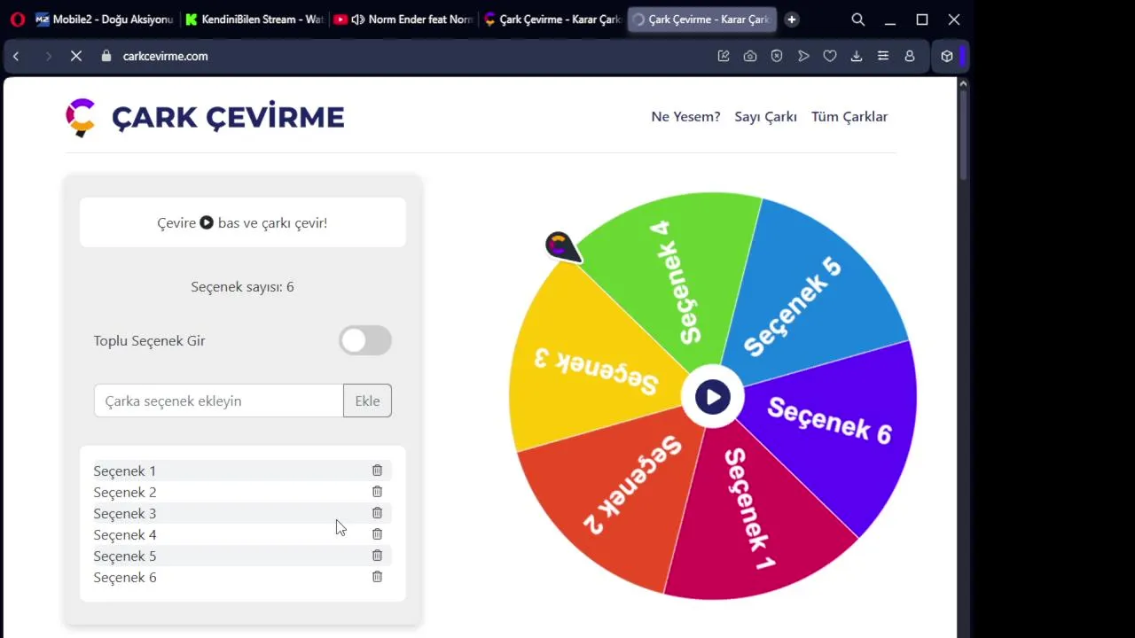Open the profile account icon
The width and height of the screenshot is (1135, 638).
[x=910, y=56]
